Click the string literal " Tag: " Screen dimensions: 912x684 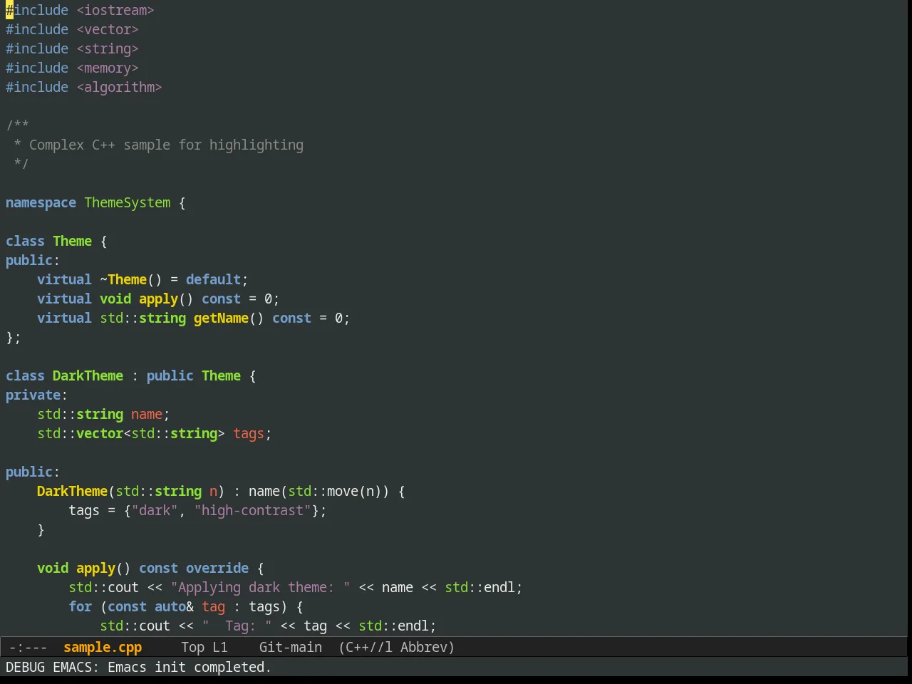point(237,626)
